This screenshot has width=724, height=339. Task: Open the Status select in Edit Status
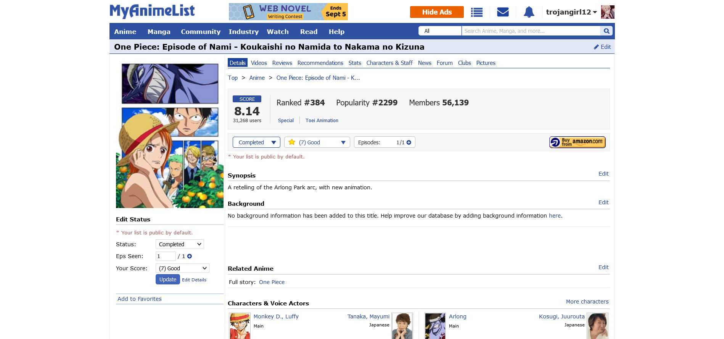pyautogui.click(x=180, y=244)
